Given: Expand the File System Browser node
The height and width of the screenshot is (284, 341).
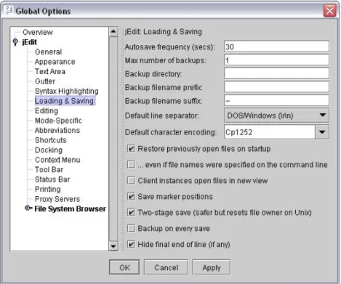Looking at the screenshot, I should pyautogui.click(x=28, y=208).
